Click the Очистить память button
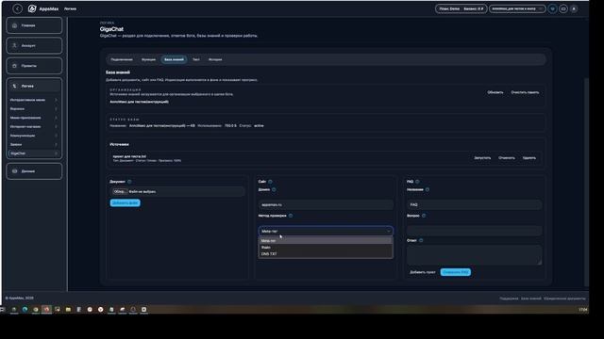This screenshot has width=604, height=339. [x=525, y=92]
